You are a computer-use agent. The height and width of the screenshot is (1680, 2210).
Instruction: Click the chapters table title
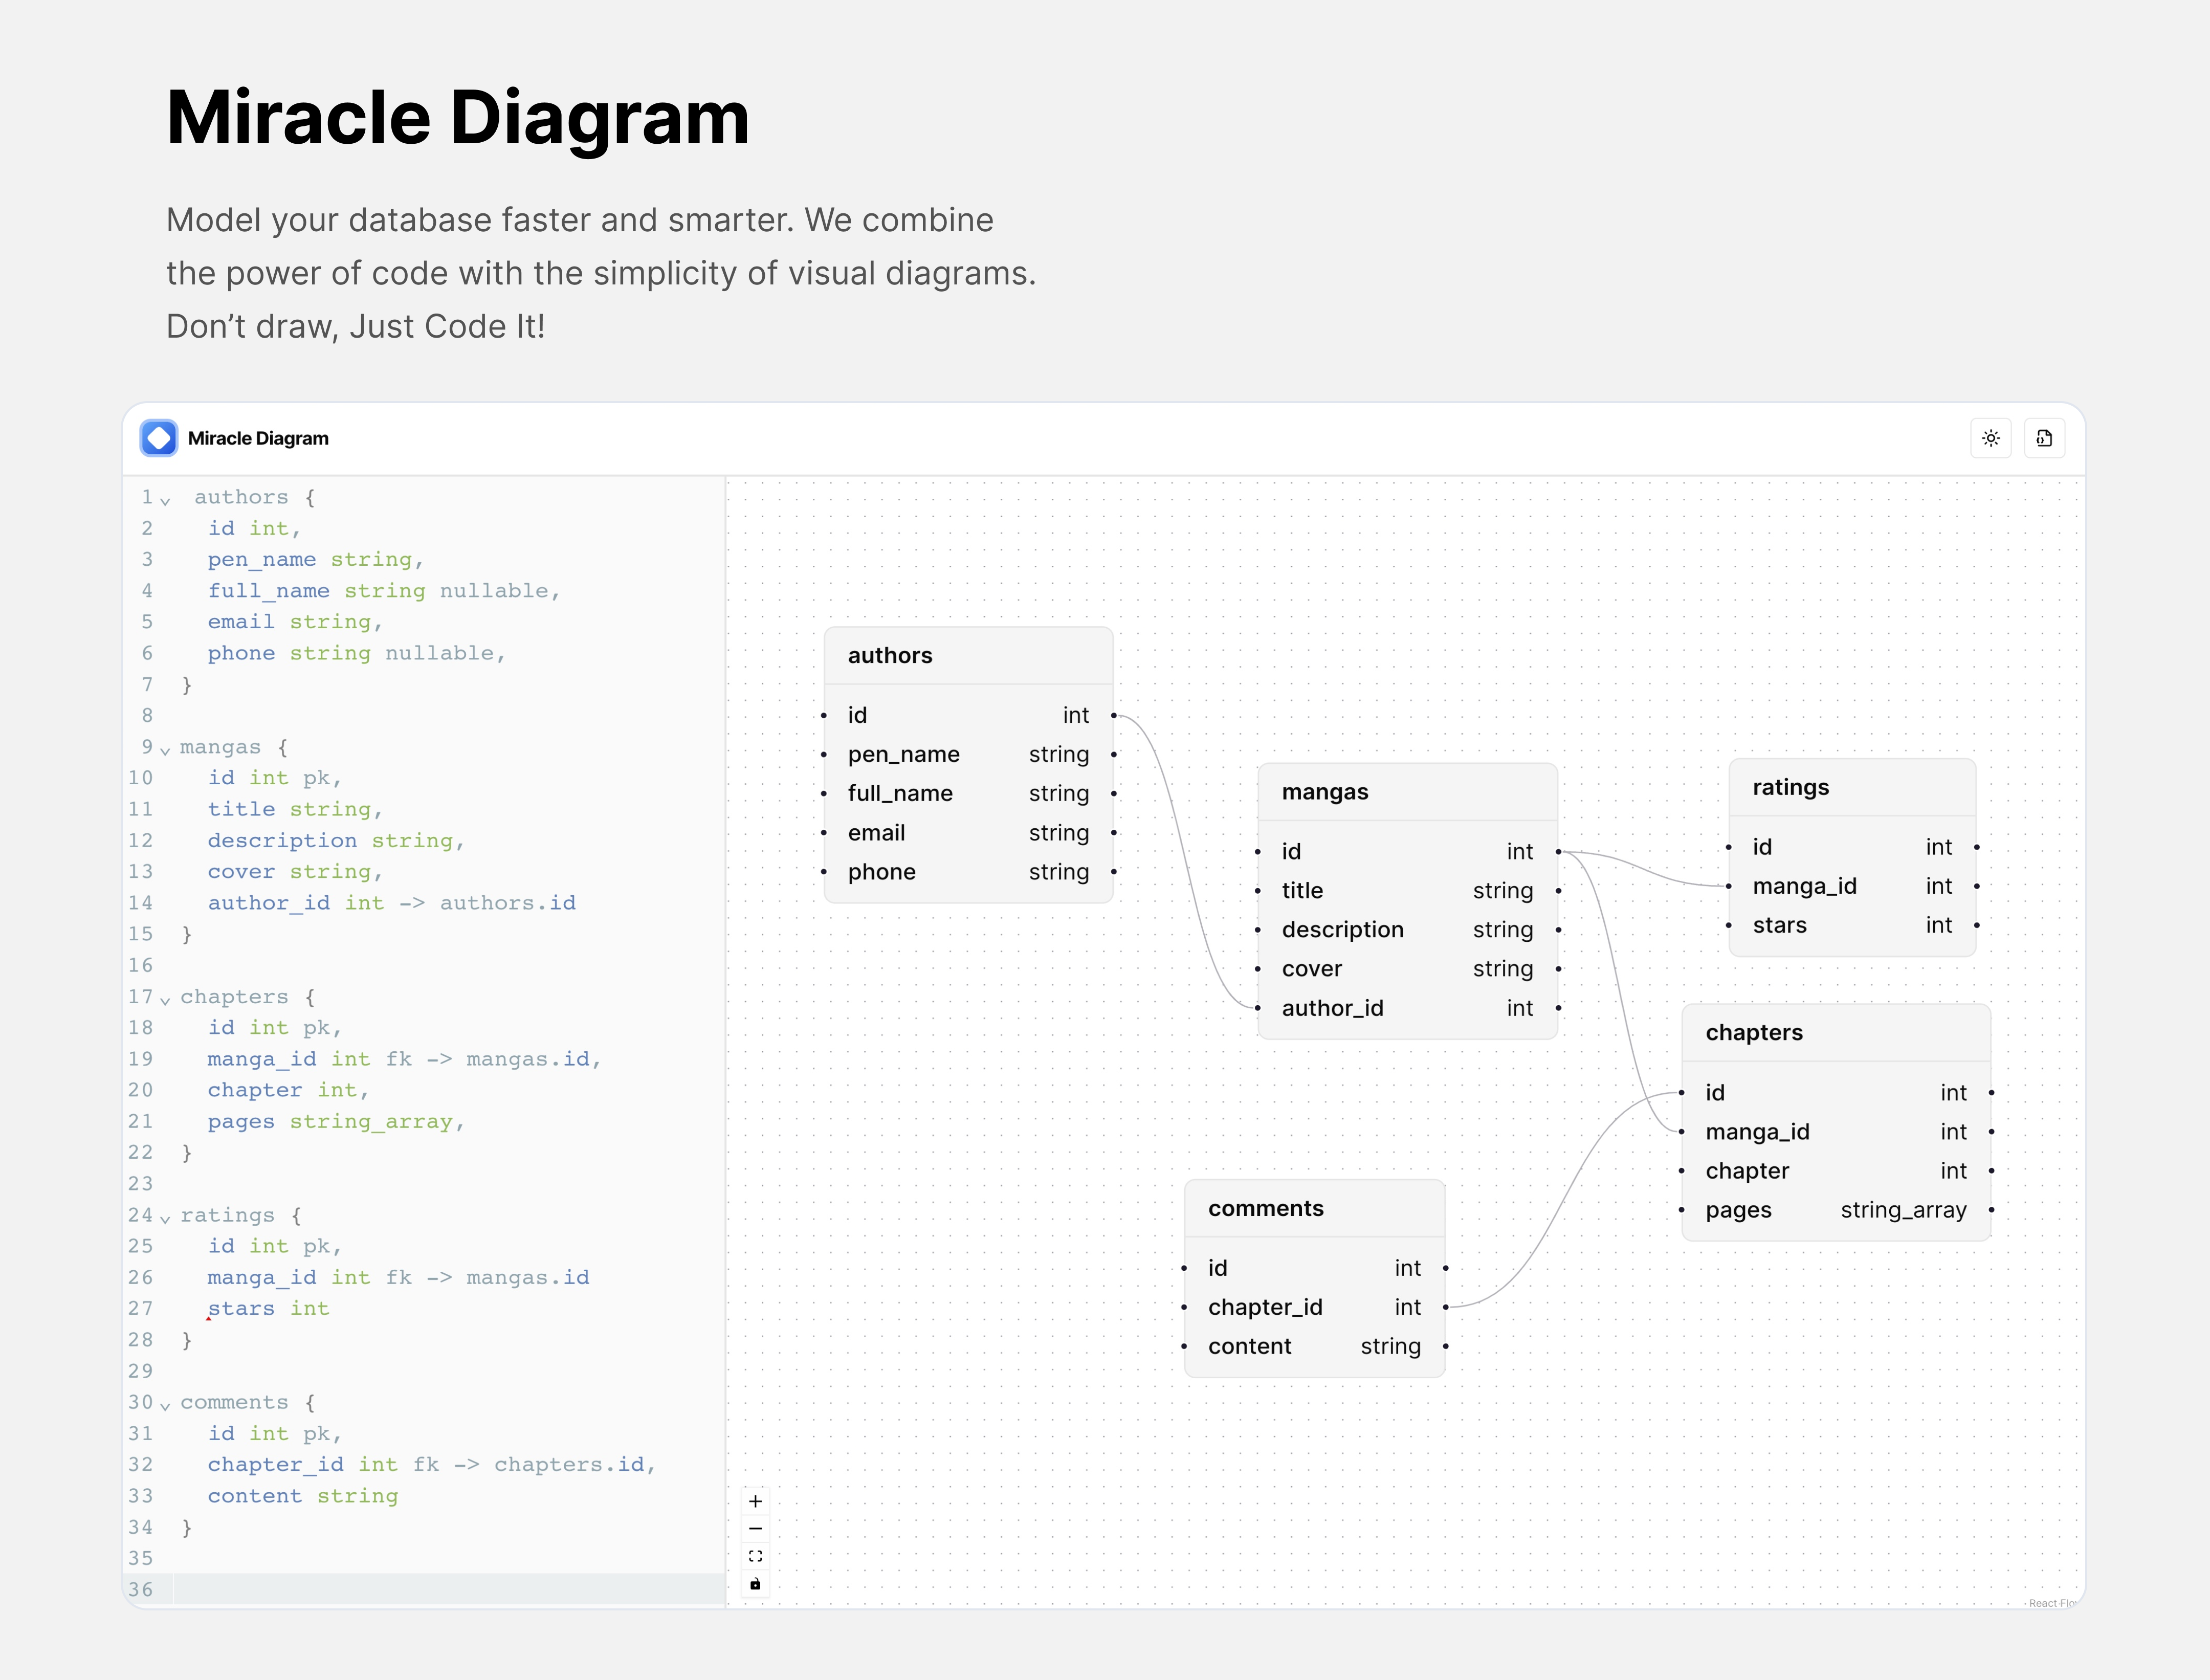1754,1033
